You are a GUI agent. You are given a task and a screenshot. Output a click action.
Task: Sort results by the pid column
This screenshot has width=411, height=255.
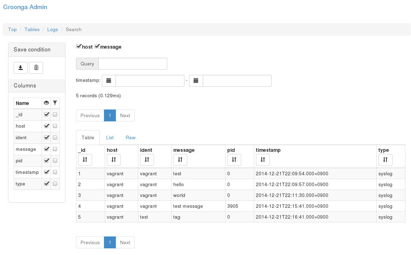(234, 160)
